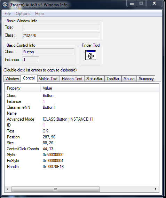The height and width of the screenshot is (198, 166).
Task: Click the control Instance field
Action: pos(31,60)
